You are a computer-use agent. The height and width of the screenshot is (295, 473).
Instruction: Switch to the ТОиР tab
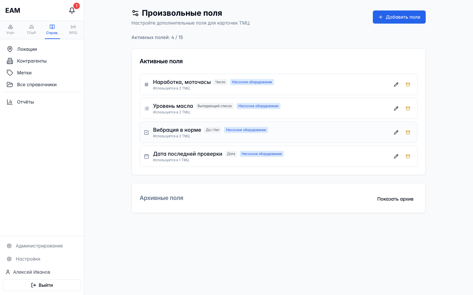pyautogui.click(x=32, y=30)
